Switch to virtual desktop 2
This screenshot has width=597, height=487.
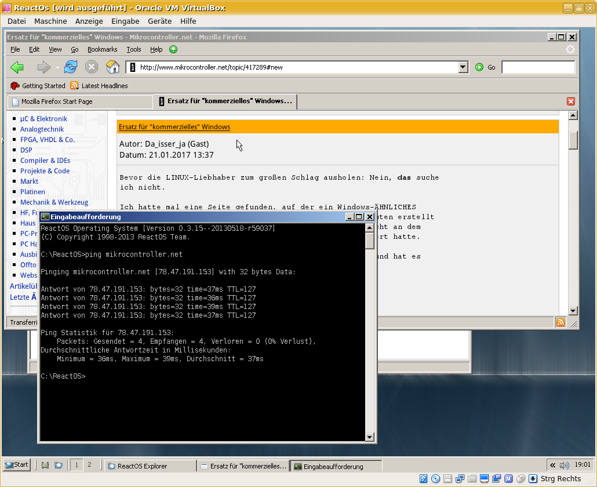coord(89,465)
